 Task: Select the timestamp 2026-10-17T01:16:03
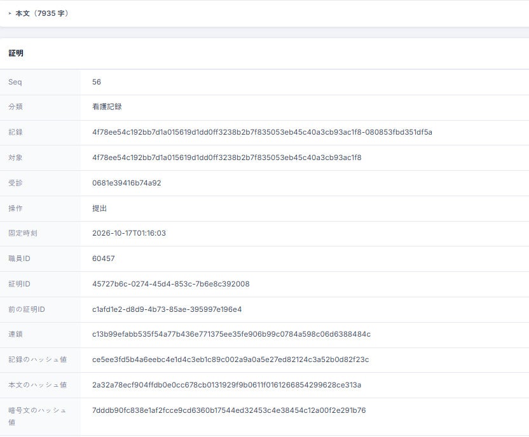[x=129, y=233]
